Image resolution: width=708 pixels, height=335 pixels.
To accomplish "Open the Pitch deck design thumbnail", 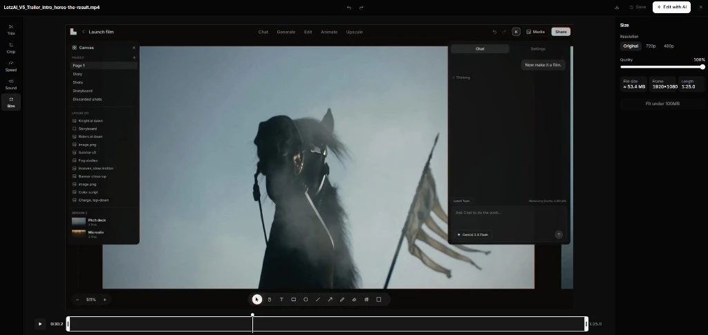I will point(79,221).
